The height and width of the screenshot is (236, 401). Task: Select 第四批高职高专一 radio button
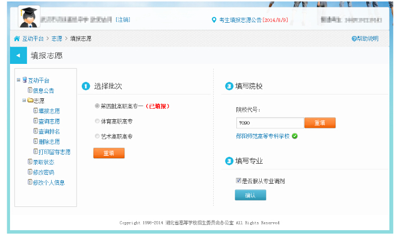pyautogui.click(x=97, y=106)
